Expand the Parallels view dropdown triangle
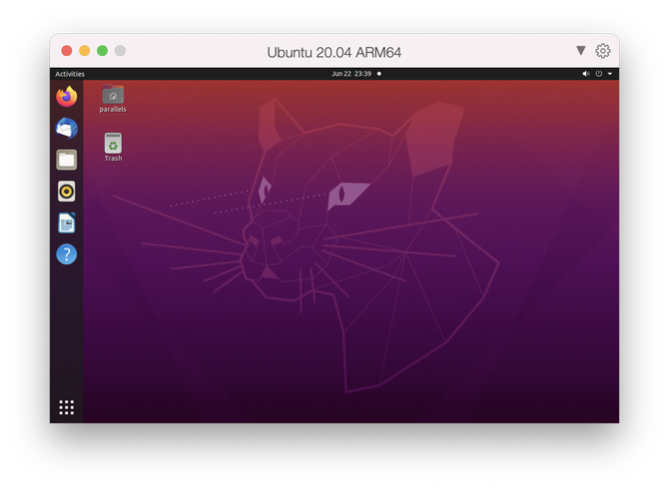The height and width of the screenshot is (489, 669). coord(581,51)
